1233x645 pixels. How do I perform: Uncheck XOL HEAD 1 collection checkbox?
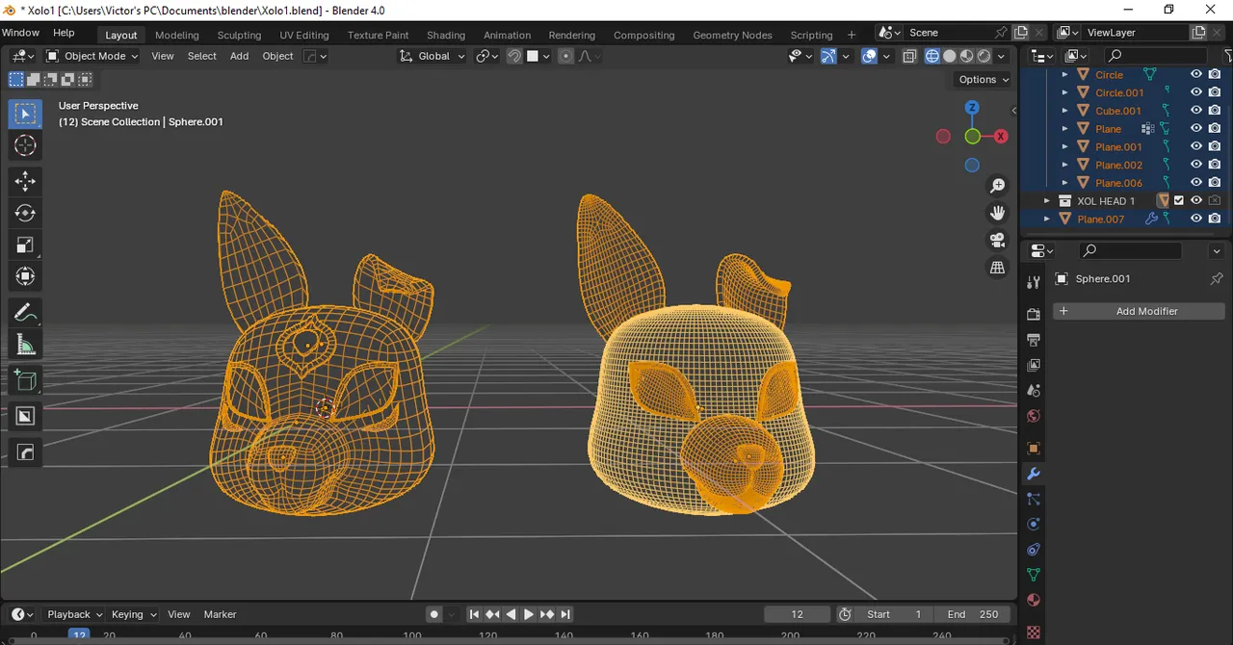[1179, 200]
